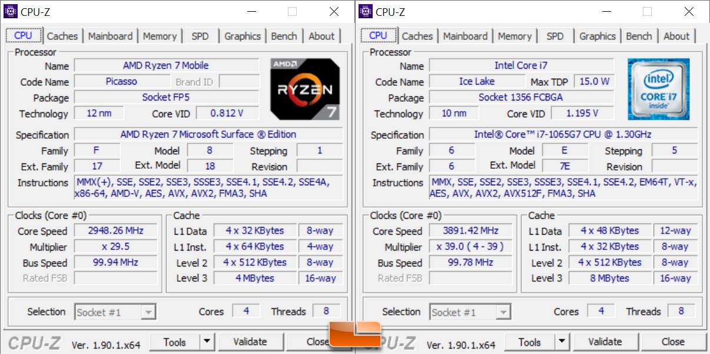The height and width of the screenshot is (354, 710).
Task: Click Validate button in right Intel window
Action: click(x=605, y=342)
